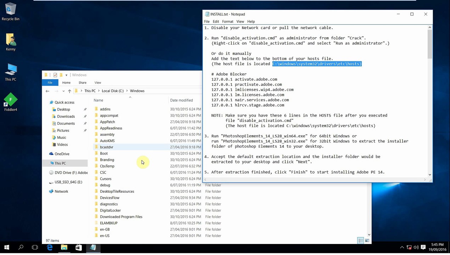Expand chevron after This PC breadcrumb
Screen dimensions: 450x255
point(99,91)
